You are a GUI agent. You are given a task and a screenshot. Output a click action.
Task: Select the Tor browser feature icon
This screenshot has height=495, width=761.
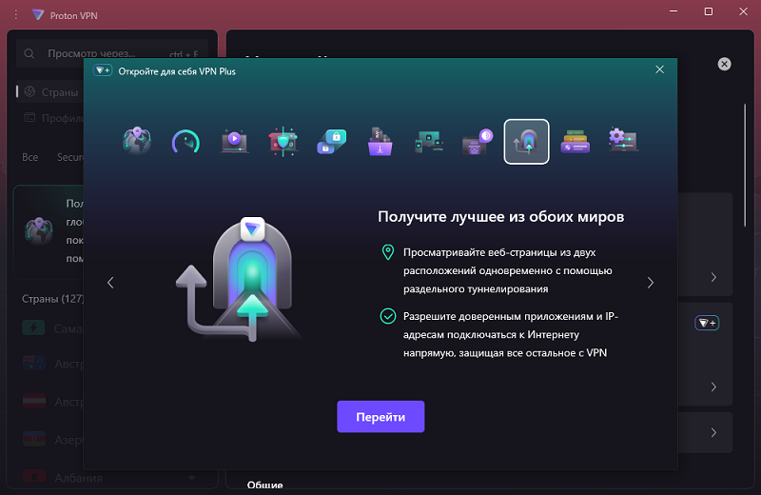477,142
